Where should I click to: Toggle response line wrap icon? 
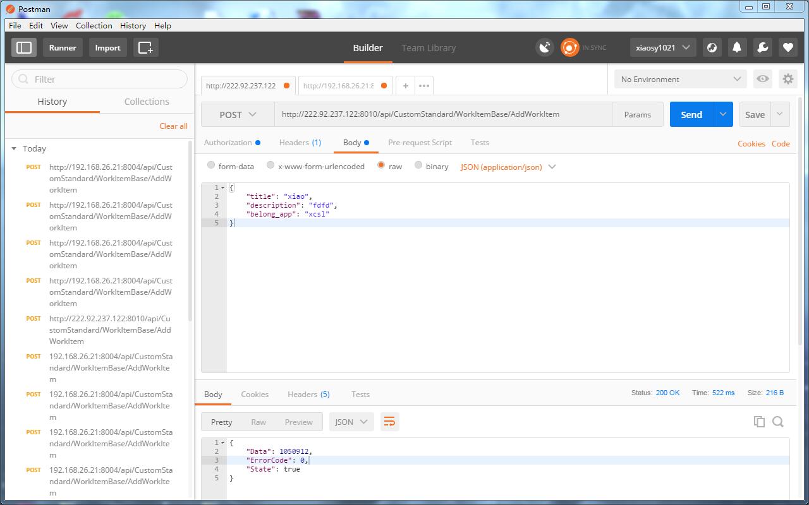tap(389, 422)
